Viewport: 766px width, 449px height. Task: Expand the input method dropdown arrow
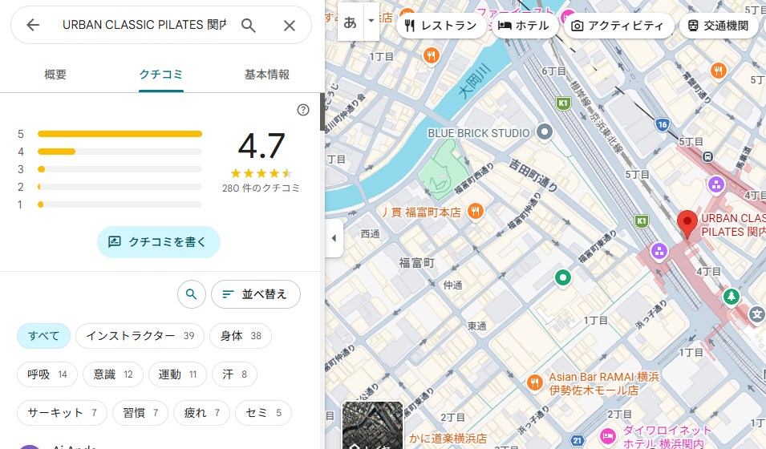pos(371,22)
